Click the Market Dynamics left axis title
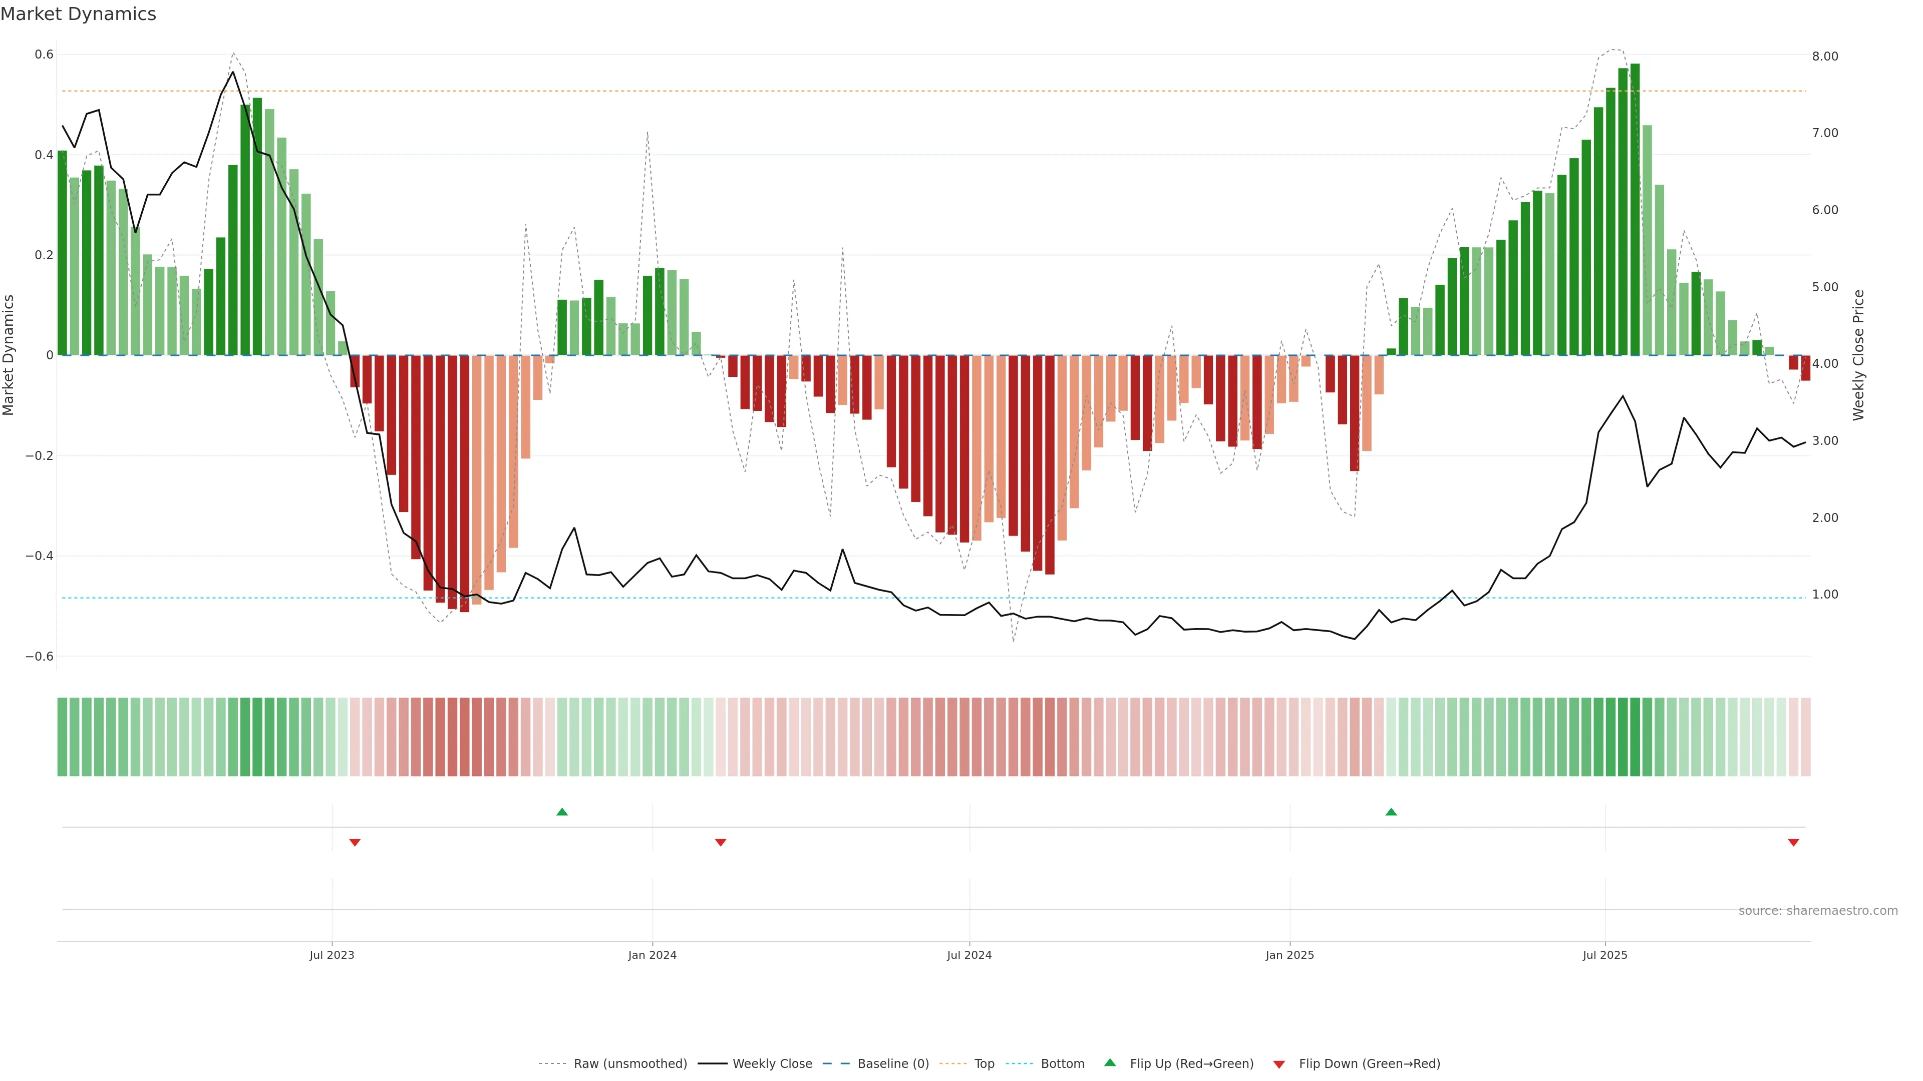 pos(9,355)
